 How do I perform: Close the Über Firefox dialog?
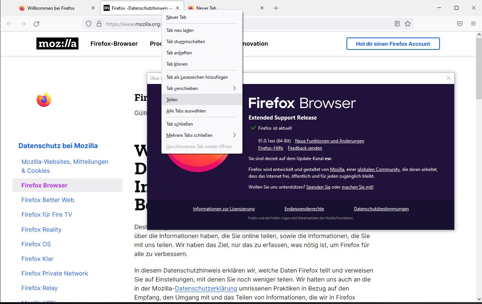click(449, 78)
